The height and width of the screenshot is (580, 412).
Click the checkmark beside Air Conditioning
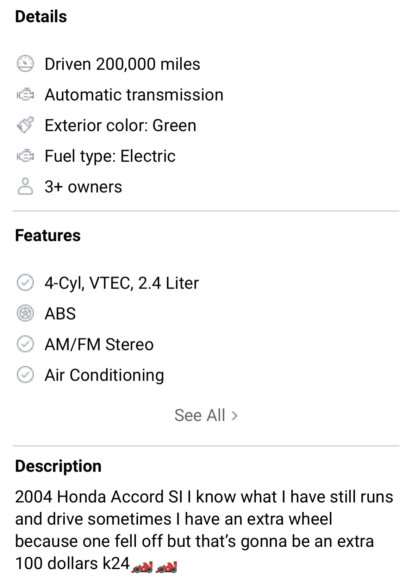click(x=25, y=375)
